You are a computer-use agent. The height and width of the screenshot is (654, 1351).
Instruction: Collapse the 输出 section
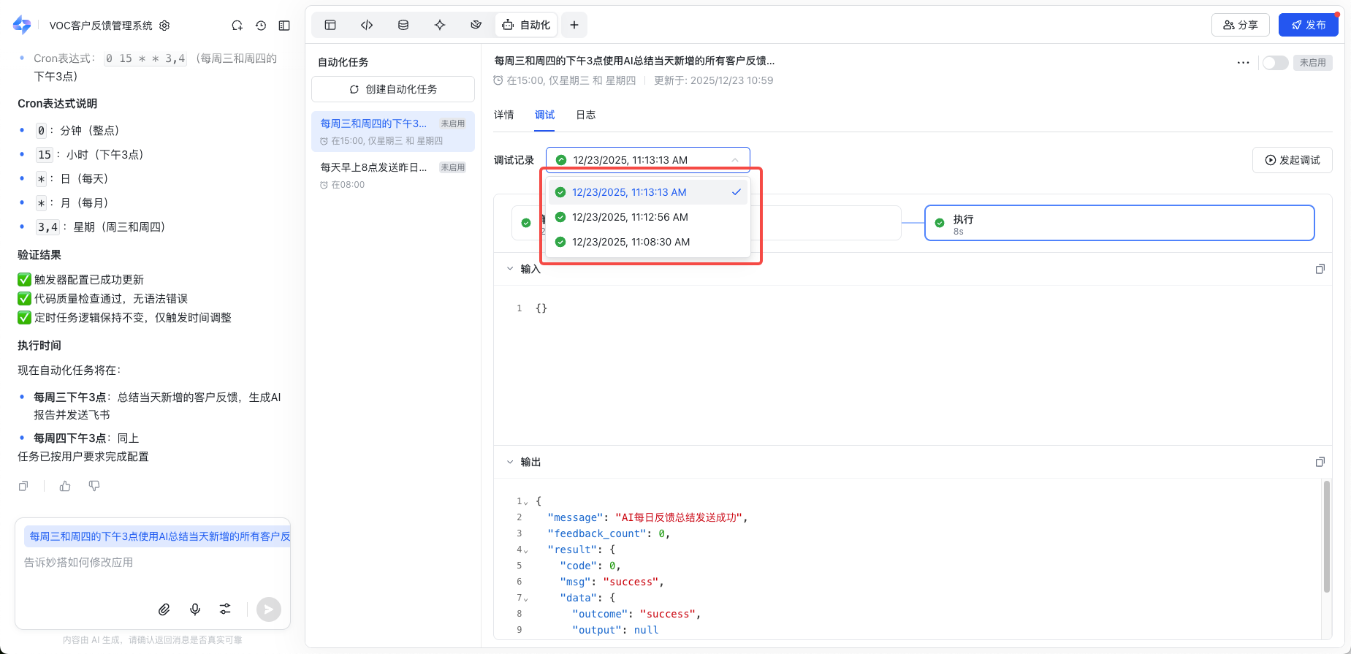[510, 462]
